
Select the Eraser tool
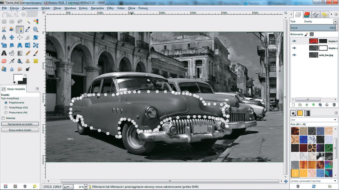click(x=4, y=61)
